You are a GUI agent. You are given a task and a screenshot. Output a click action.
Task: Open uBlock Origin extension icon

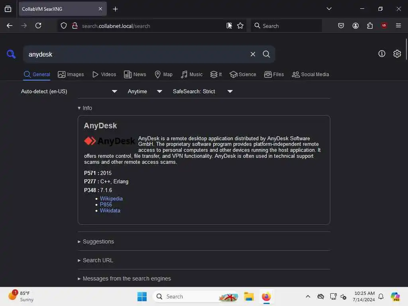coord(384,25)
